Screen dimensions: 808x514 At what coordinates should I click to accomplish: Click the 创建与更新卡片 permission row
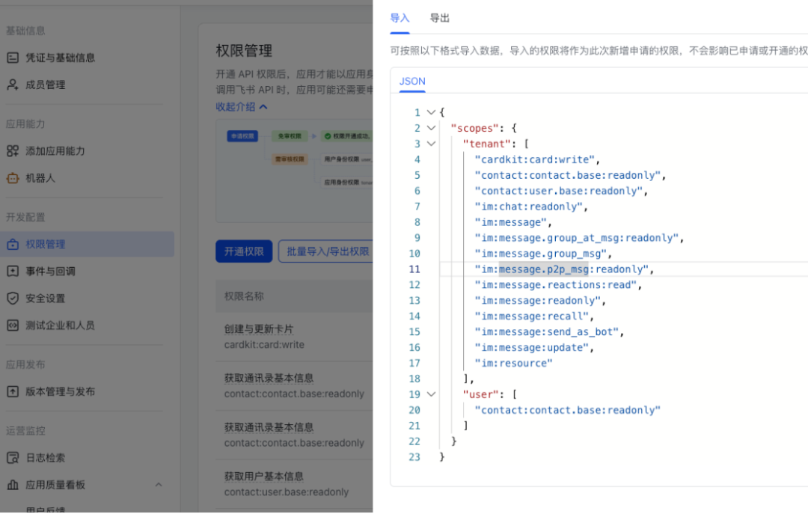point(294,337)
